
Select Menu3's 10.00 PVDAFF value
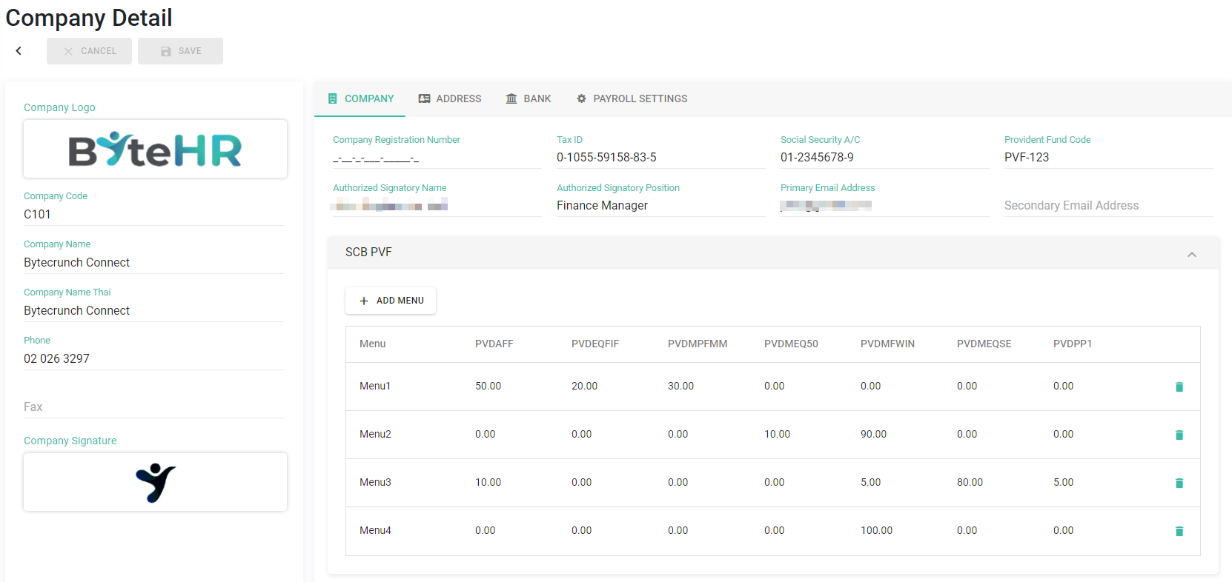[x=488, y=483]
